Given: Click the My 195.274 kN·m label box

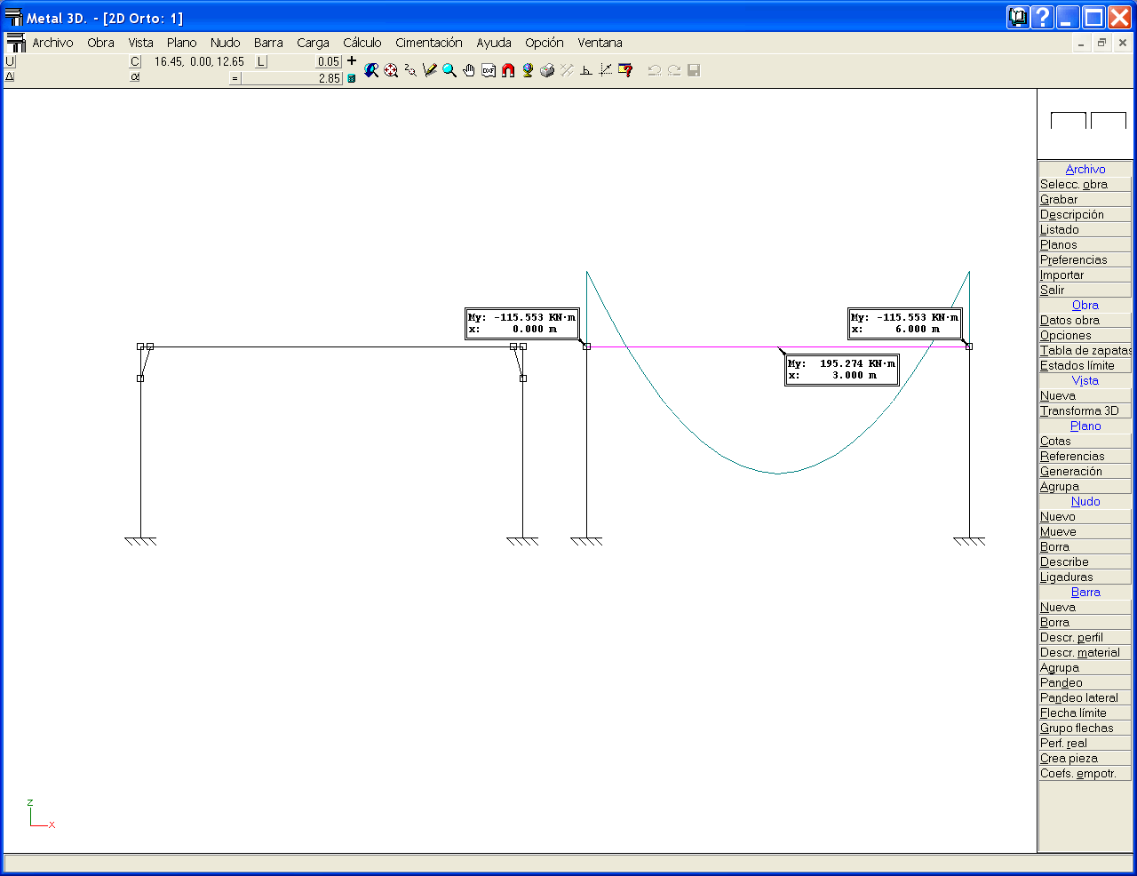Looking at the screenshot, I should 842,370.
